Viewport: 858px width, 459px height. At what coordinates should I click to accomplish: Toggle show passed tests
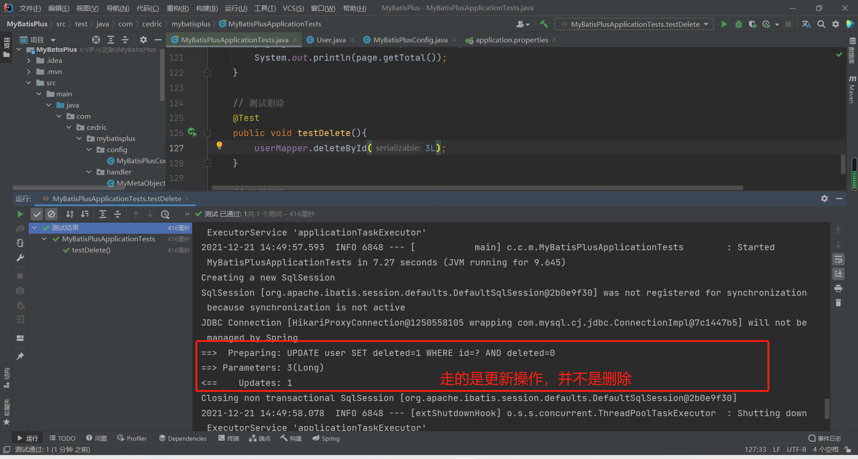coord(37,214)
